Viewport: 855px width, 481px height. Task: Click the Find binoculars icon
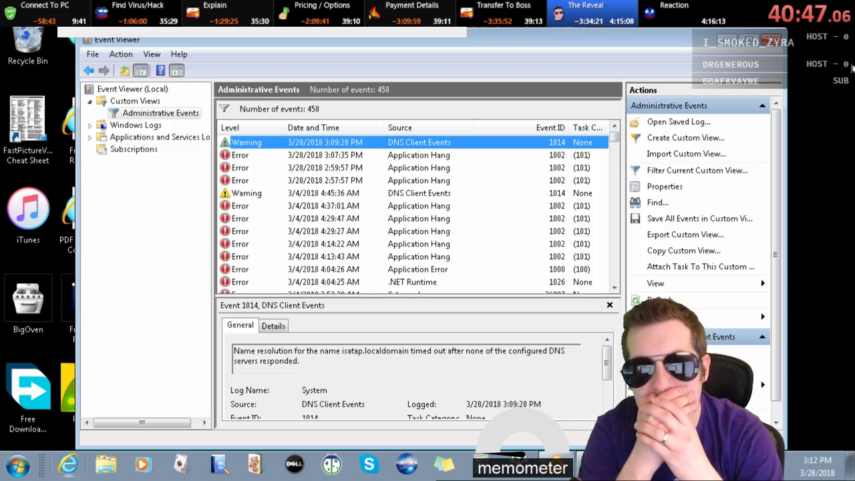635,202
